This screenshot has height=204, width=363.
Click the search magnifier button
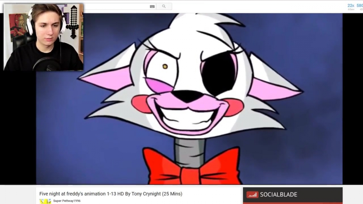[x=164, y=6]
